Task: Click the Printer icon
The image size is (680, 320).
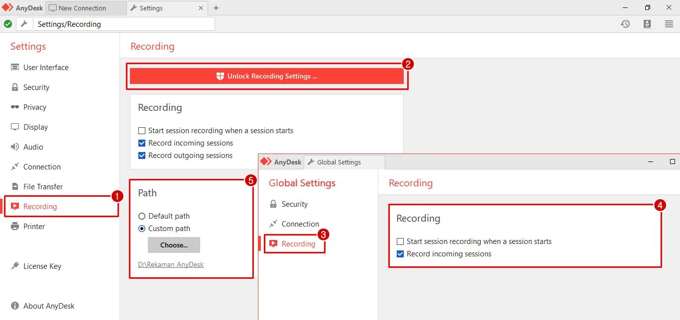Action: [x=15, y=227]
